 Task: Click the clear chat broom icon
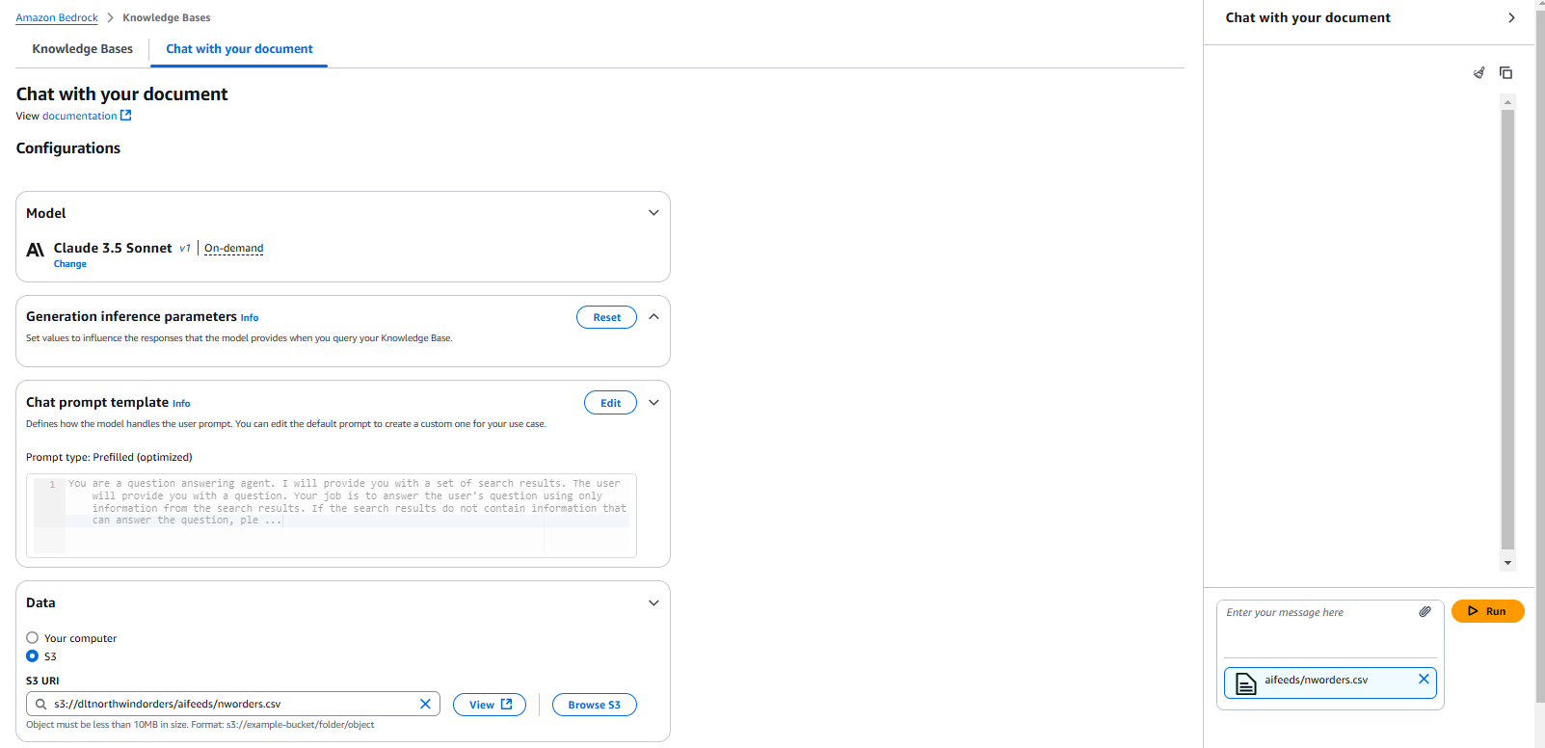click(x=1479, y=73)
